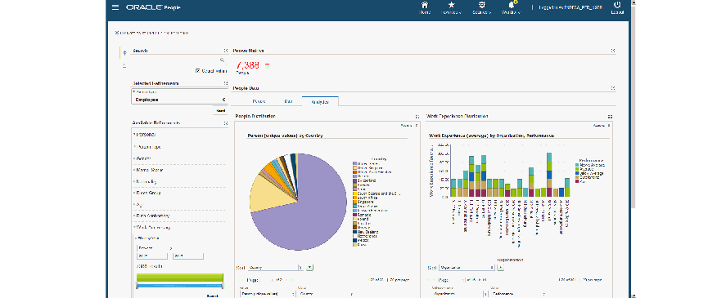Switch to the Map tab

click(x=288, y=100)
